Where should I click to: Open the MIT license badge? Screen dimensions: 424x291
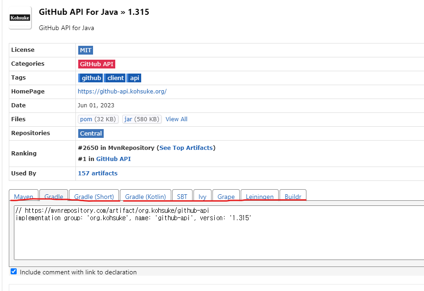point(86,50)
